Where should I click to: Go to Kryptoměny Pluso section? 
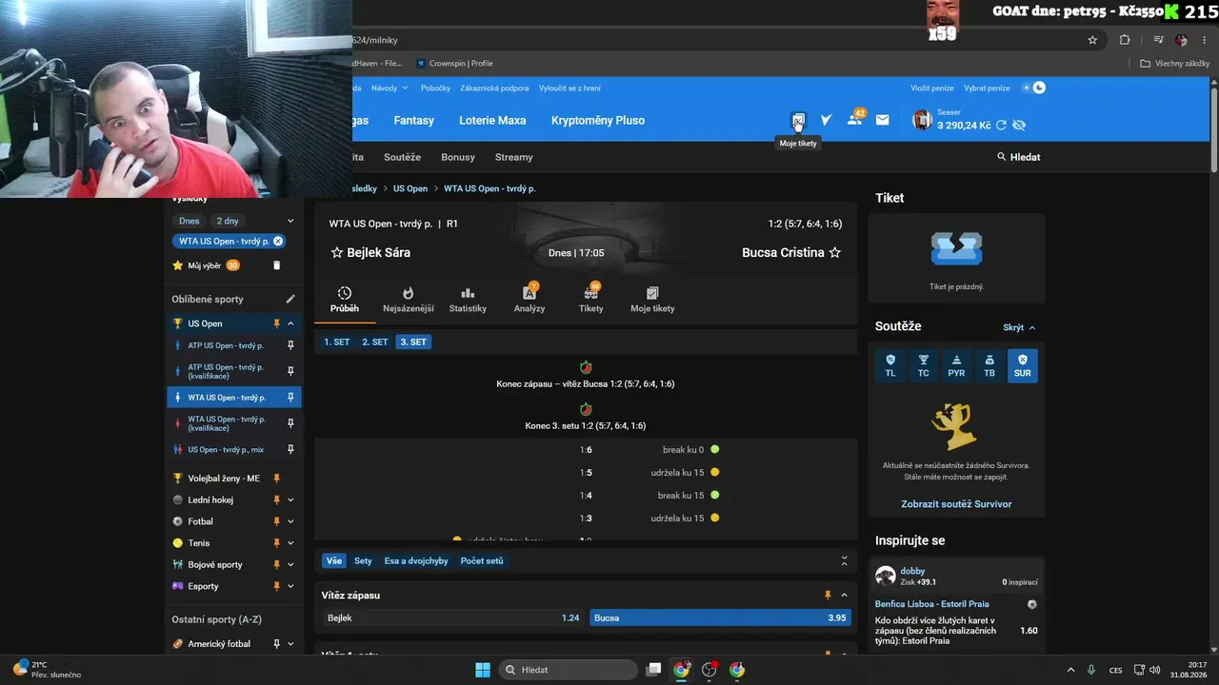click(598, 121)
